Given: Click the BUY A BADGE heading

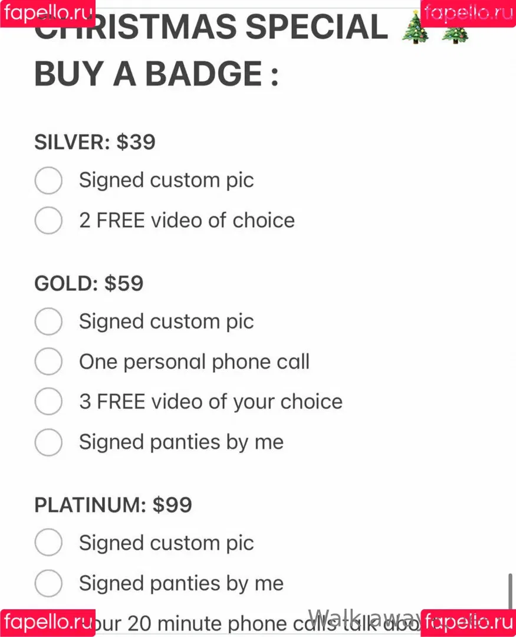Looking at the screenshot, I should click(x=156, y=74).
